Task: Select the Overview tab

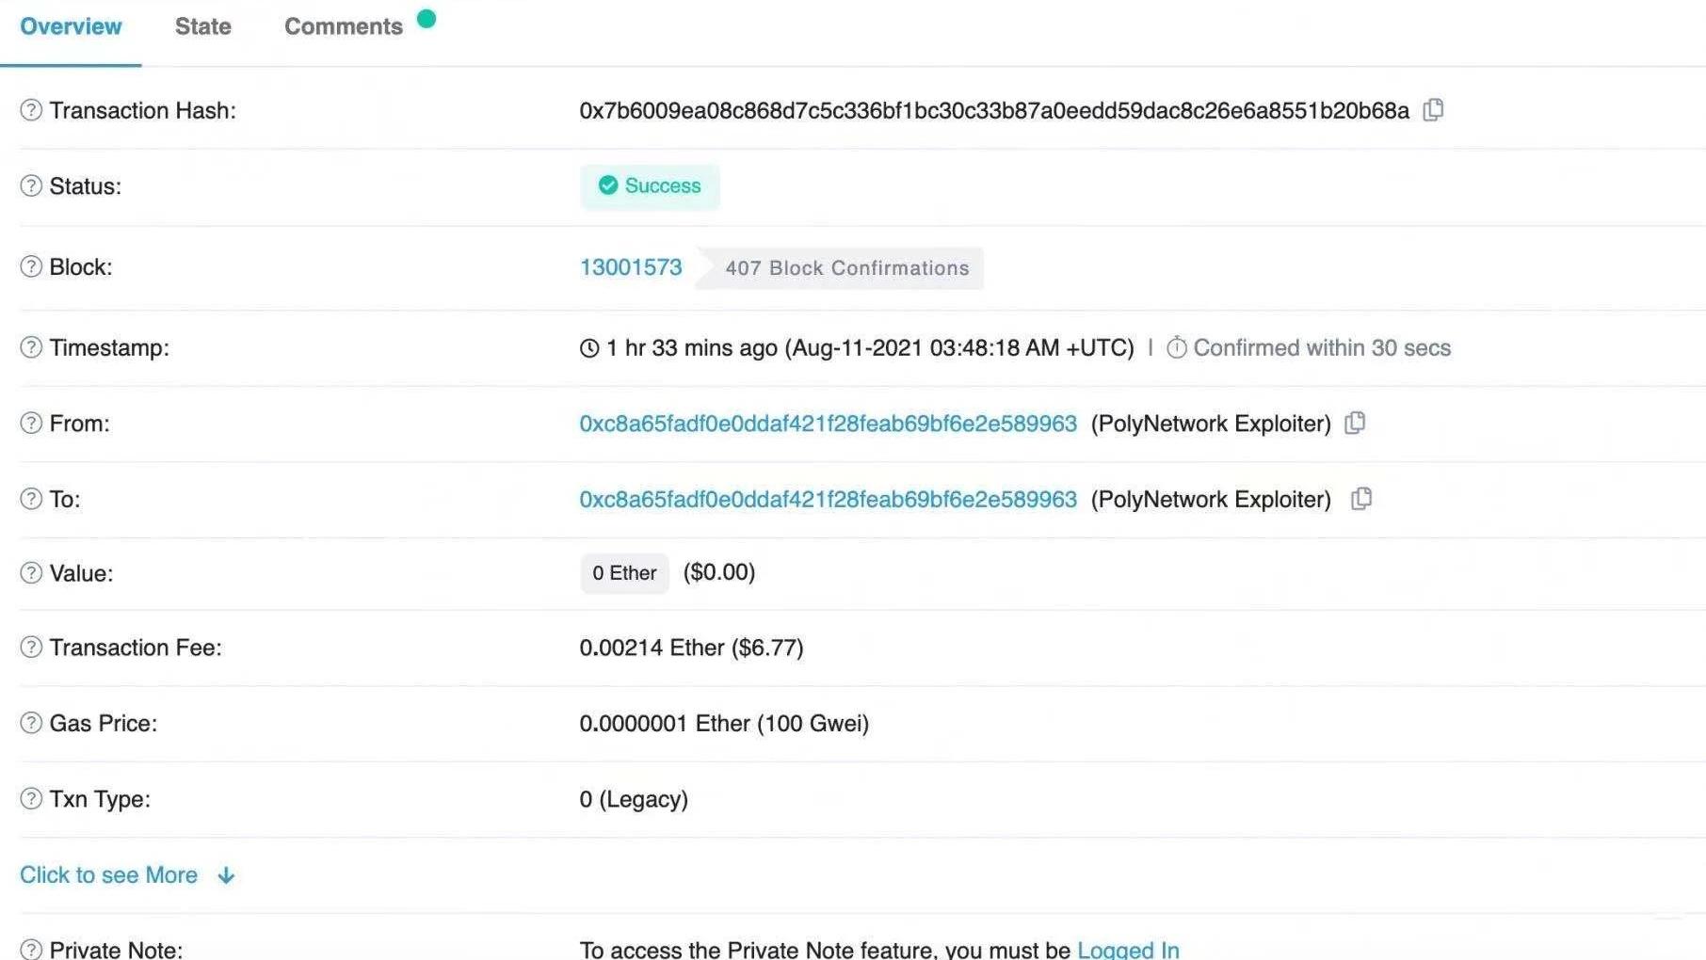Action: click(x=71, y=26)
